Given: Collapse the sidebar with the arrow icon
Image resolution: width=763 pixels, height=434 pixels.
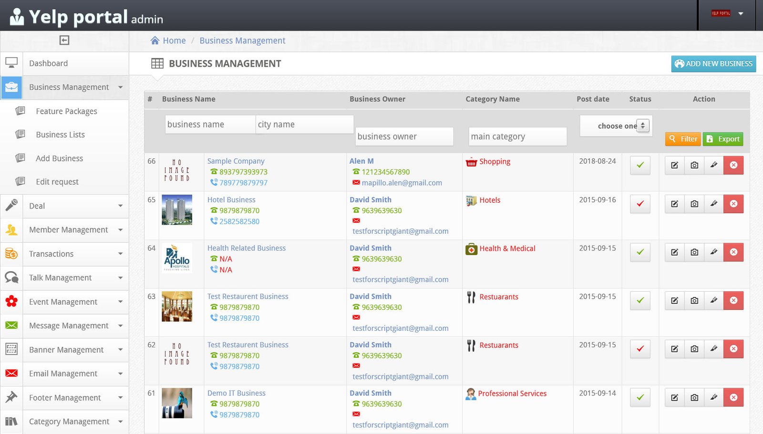Looking at the screenshot, I should tap(64, 40).
